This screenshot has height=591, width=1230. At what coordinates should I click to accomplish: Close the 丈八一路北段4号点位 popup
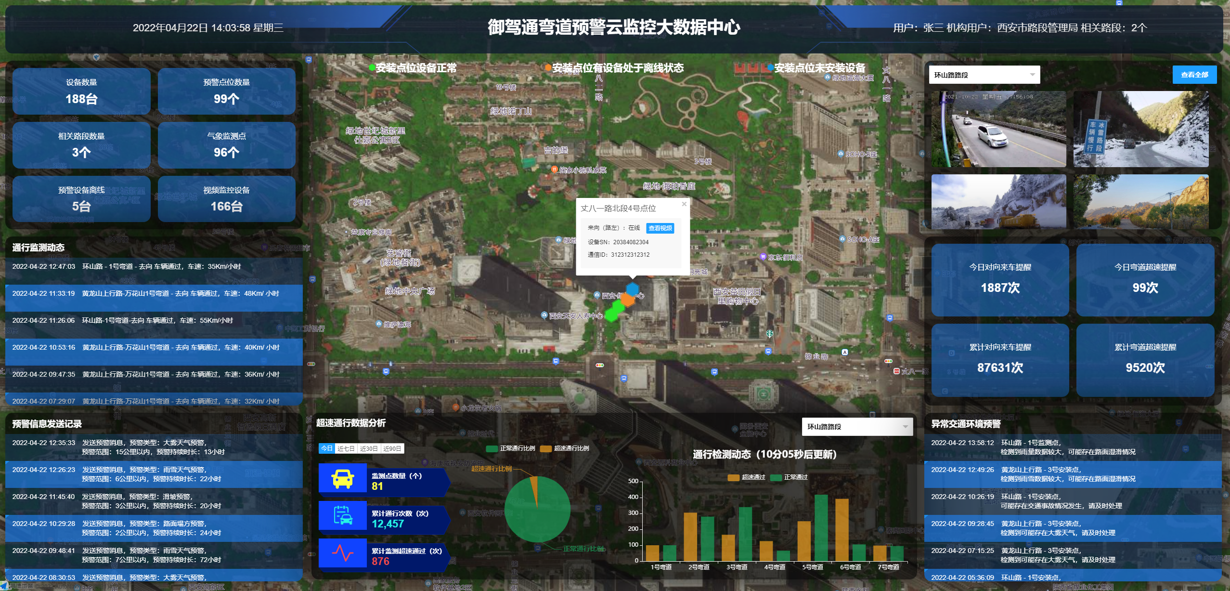pos(684,204)
